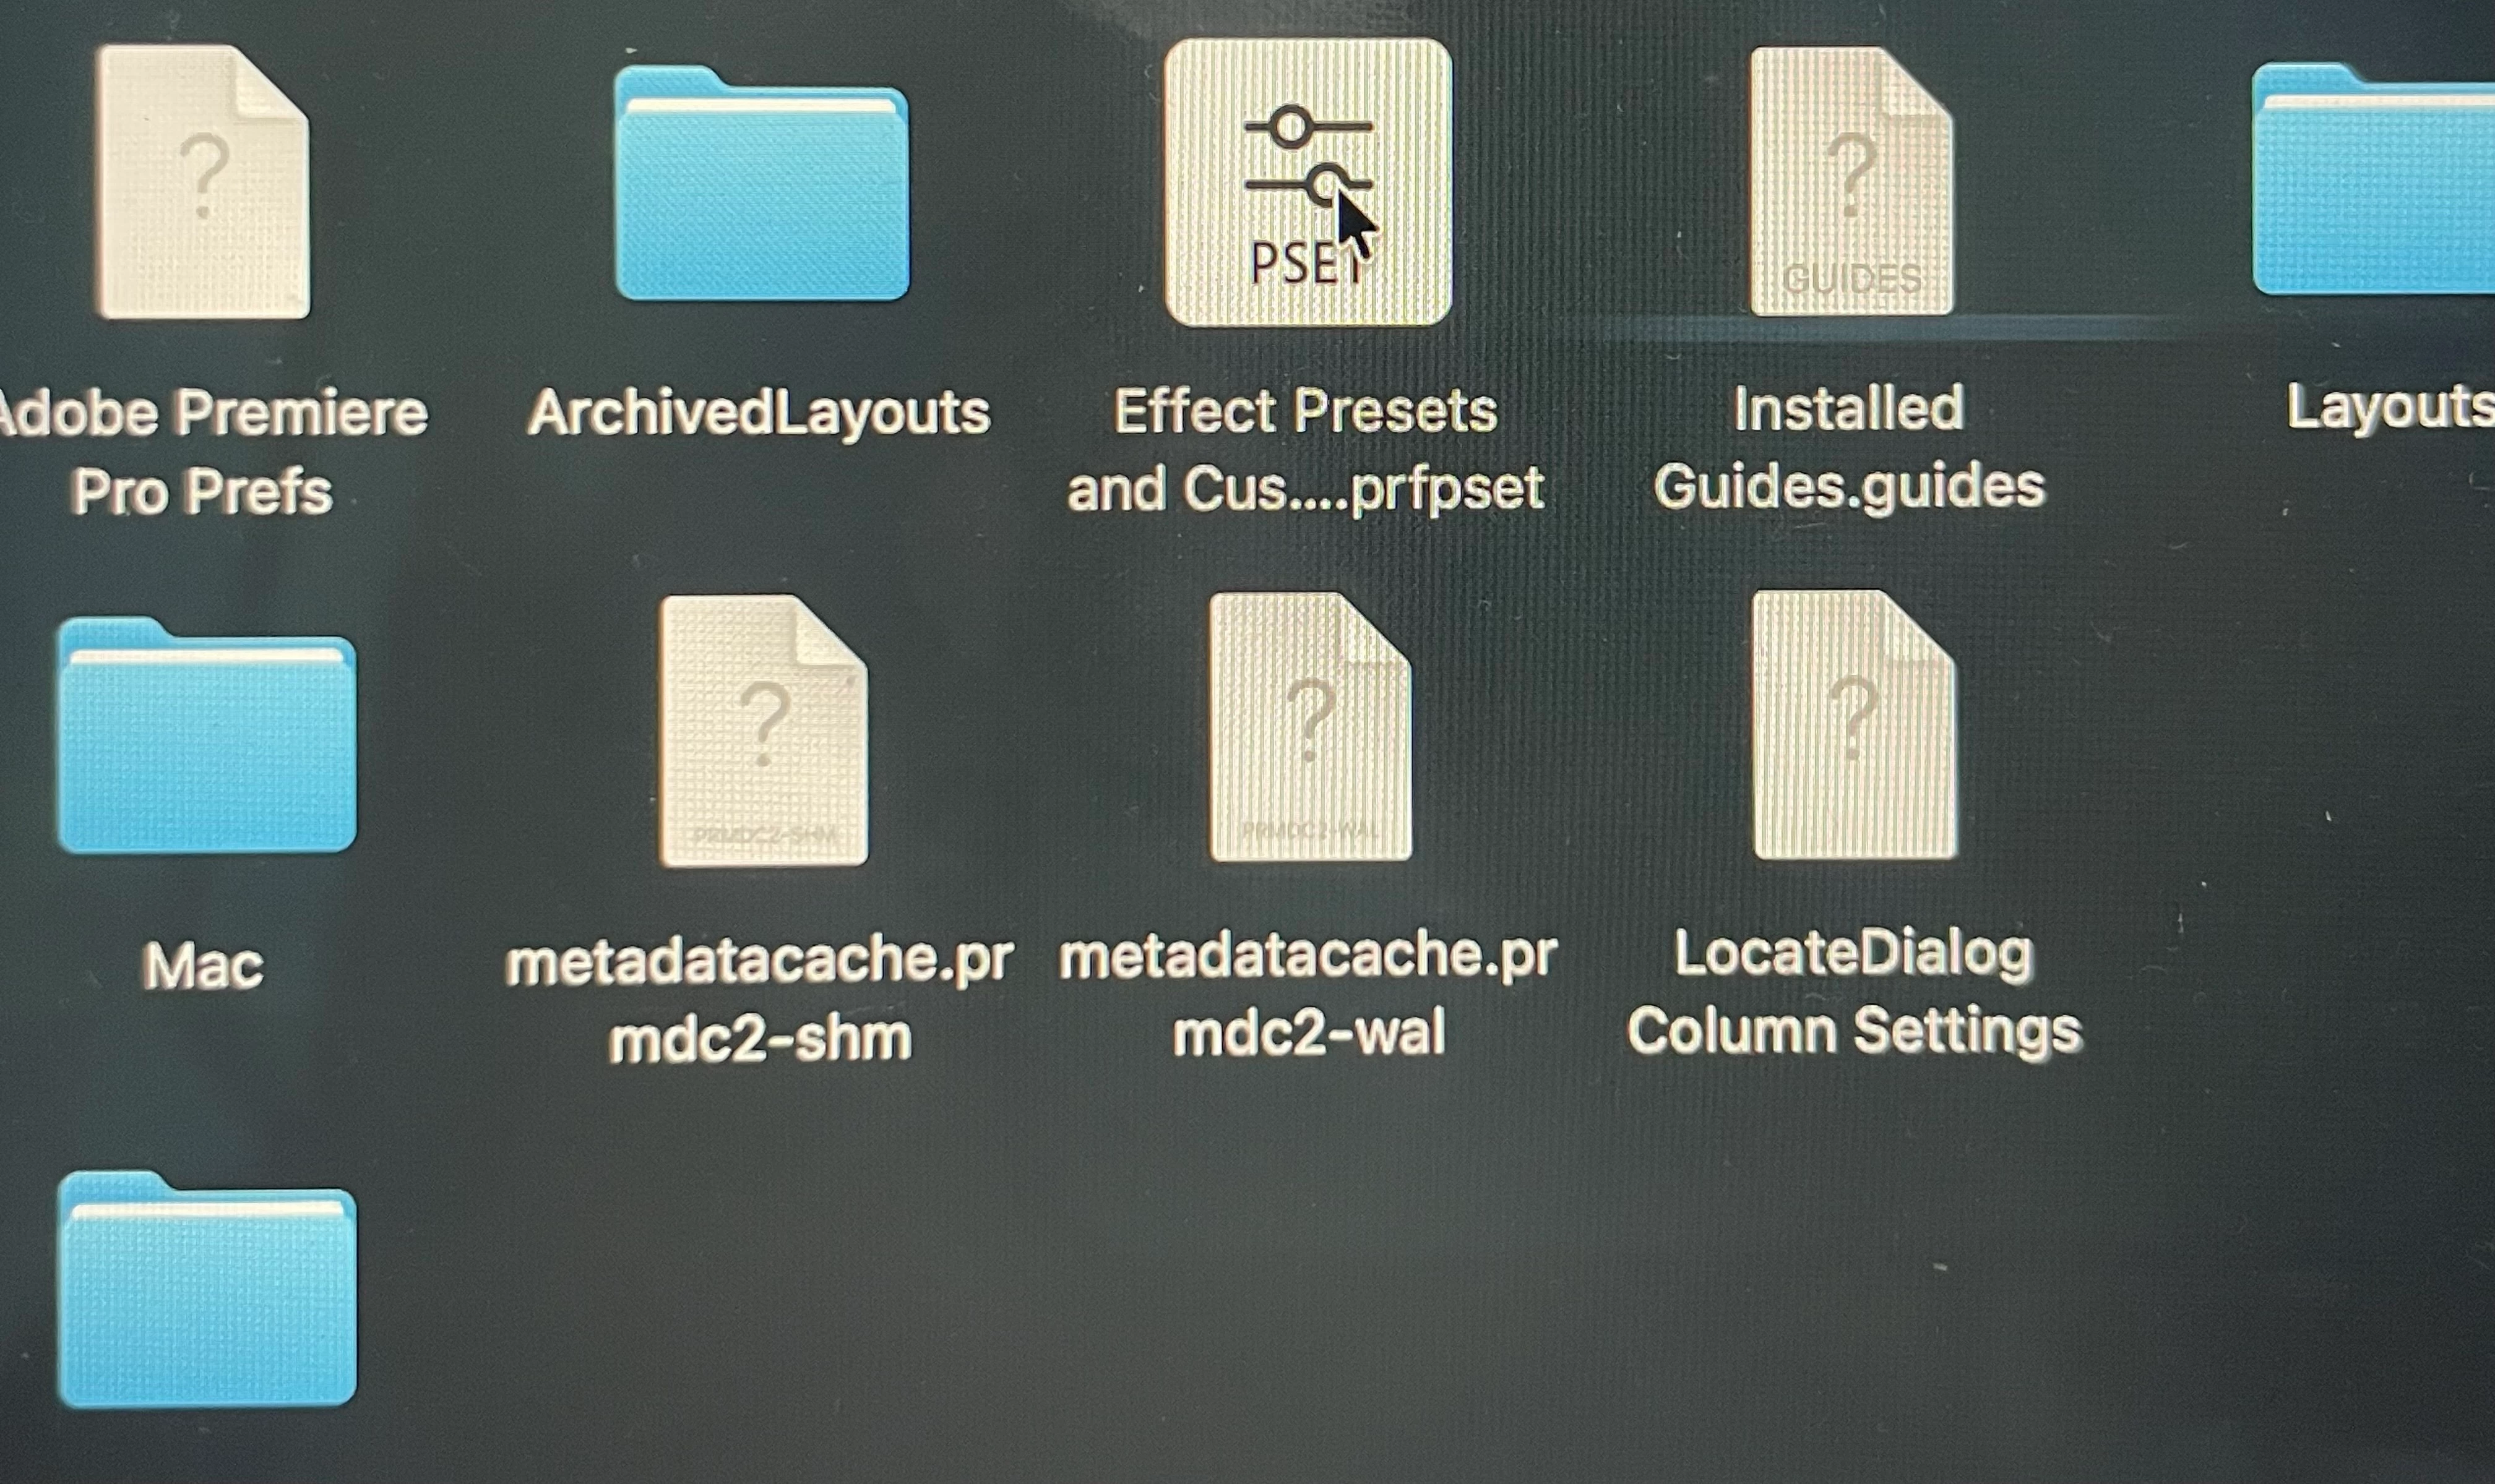The height and width of the screenshot is (1484, 2495).
Task: Select the LocateDialog Column Settings file icon
Action: (x=1854, y=725)
